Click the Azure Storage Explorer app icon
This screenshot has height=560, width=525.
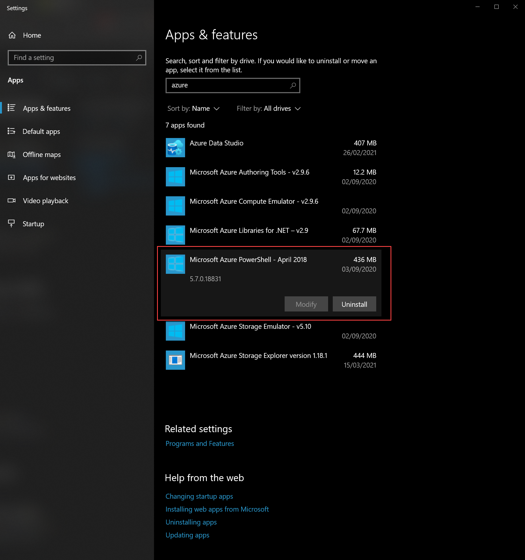click(175, 360)
